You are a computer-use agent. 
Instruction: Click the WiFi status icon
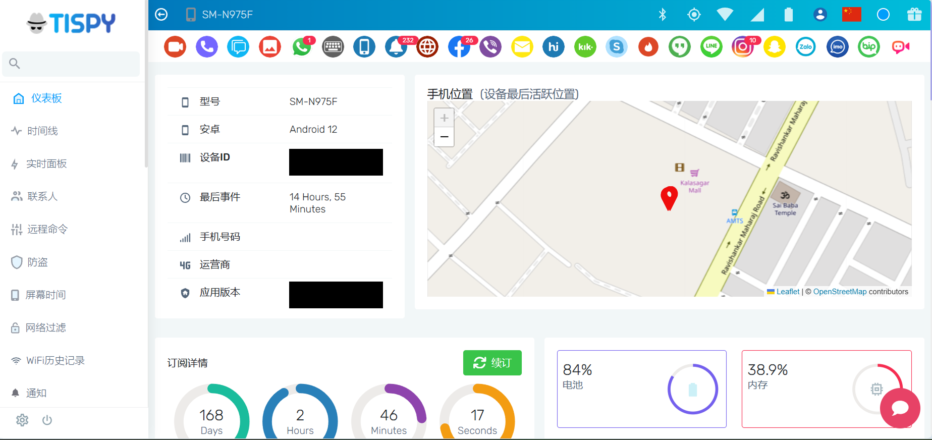725,15
